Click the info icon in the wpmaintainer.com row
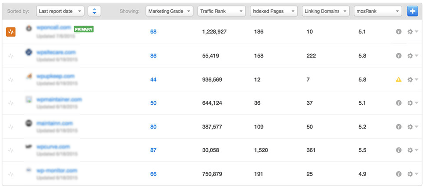Screen dimensions: 424x188 click(398, 103)
